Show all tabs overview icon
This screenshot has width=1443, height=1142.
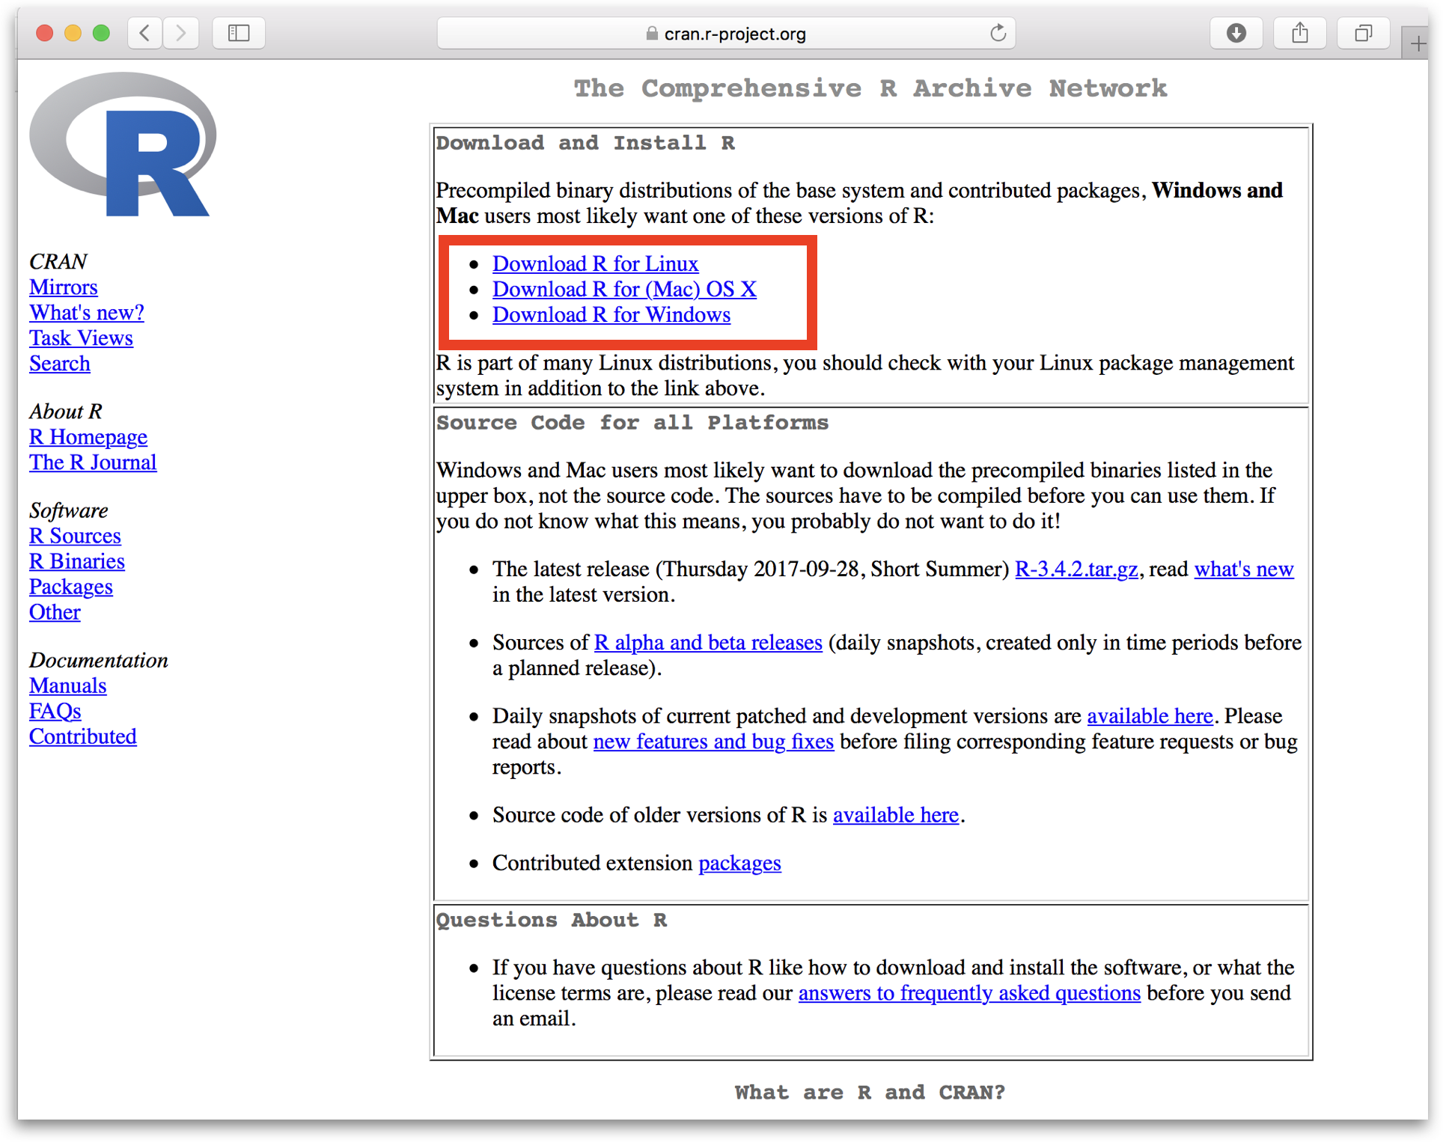coord(1363,33)
